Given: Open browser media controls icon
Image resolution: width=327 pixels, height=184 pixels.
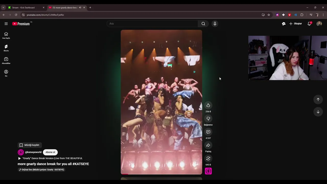Looking at the screenshot, I should (x=311, y=15).
